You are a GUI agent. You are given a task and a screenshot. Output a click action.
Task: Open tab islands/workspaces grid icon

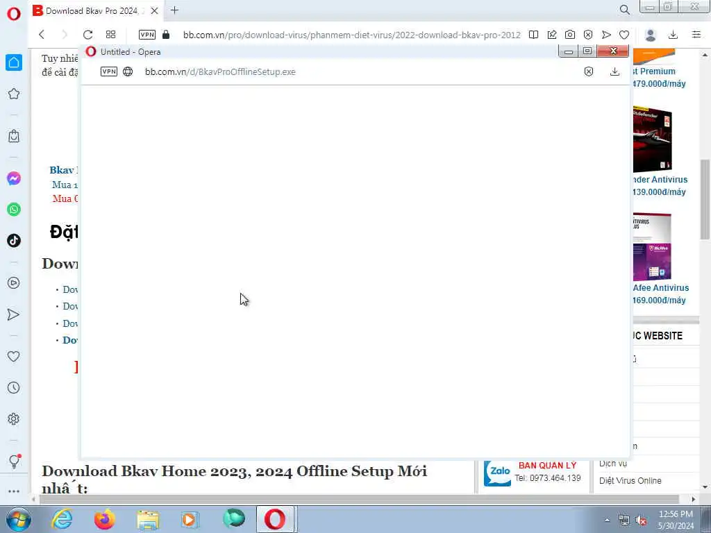coord(110,35)
